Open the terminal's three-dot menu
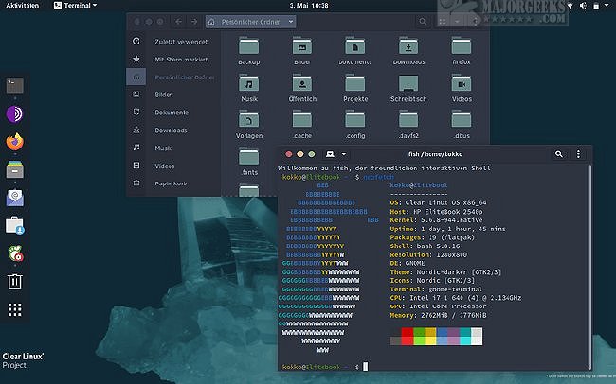 (580, 153)
